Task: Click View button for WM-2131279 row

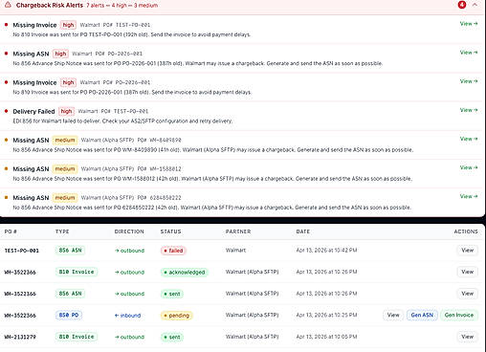Action: 467,337
